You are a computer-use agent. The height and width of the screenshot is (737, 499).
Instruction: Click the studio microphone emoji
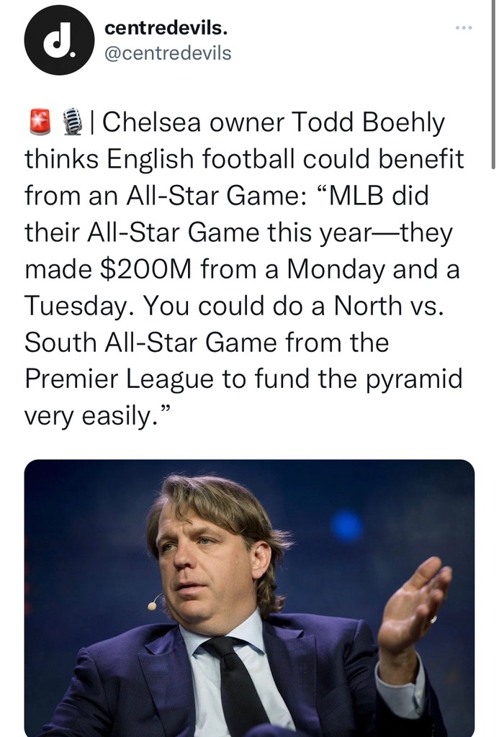[72, 122]
